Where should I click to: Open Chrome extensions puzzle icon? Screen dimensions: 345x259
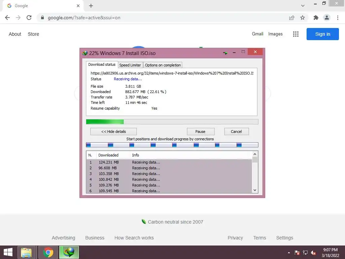(x=316, y=18)
